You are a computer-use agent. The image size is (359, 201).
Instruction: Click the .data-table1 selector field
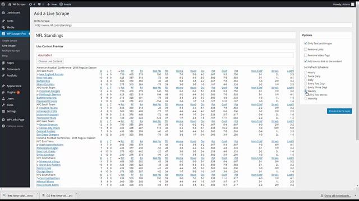165,55
